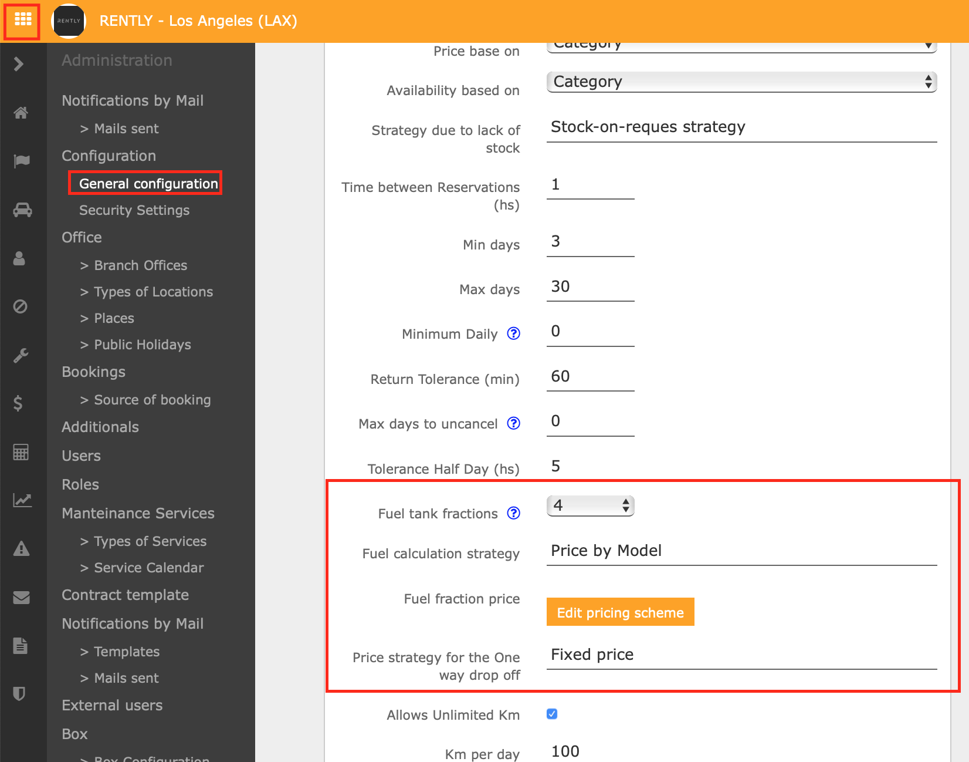Click Tolerance Half Day input field
Viewport: 969px width, 762px height.
[x=591, y=467]
